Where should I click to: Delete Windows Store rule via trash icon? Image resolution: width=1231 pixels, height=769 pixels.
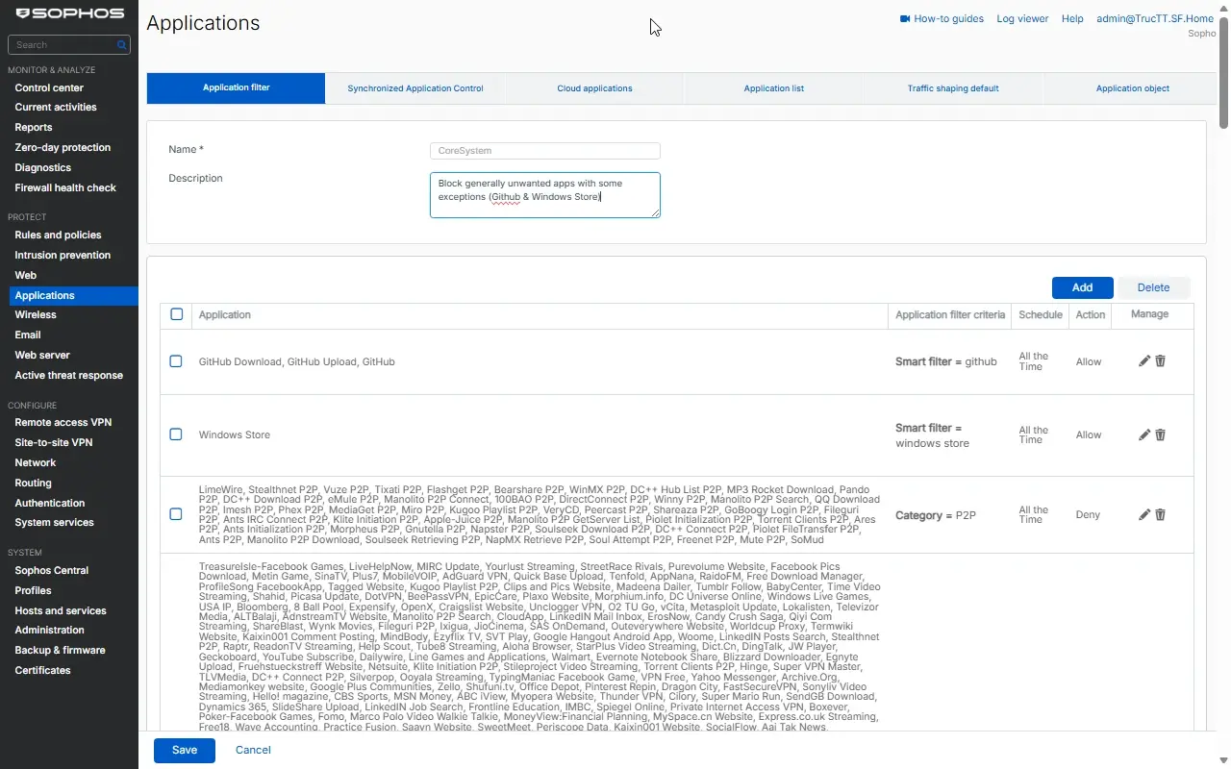(1160, 434)
